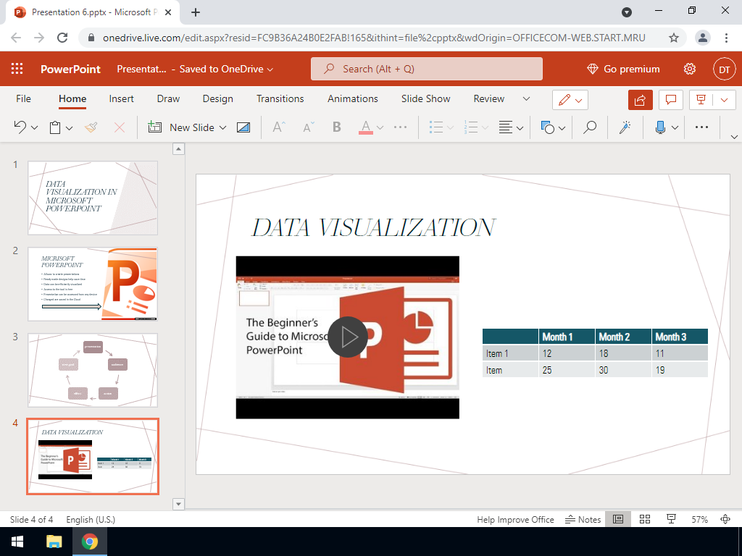
Task: Click the New Slide icon
Action: (155, 127)
